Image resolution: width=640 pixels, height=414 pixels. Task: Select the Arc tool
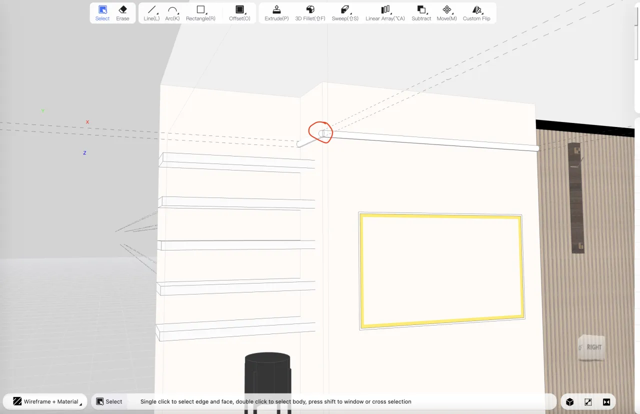click(x=172, y=13)
